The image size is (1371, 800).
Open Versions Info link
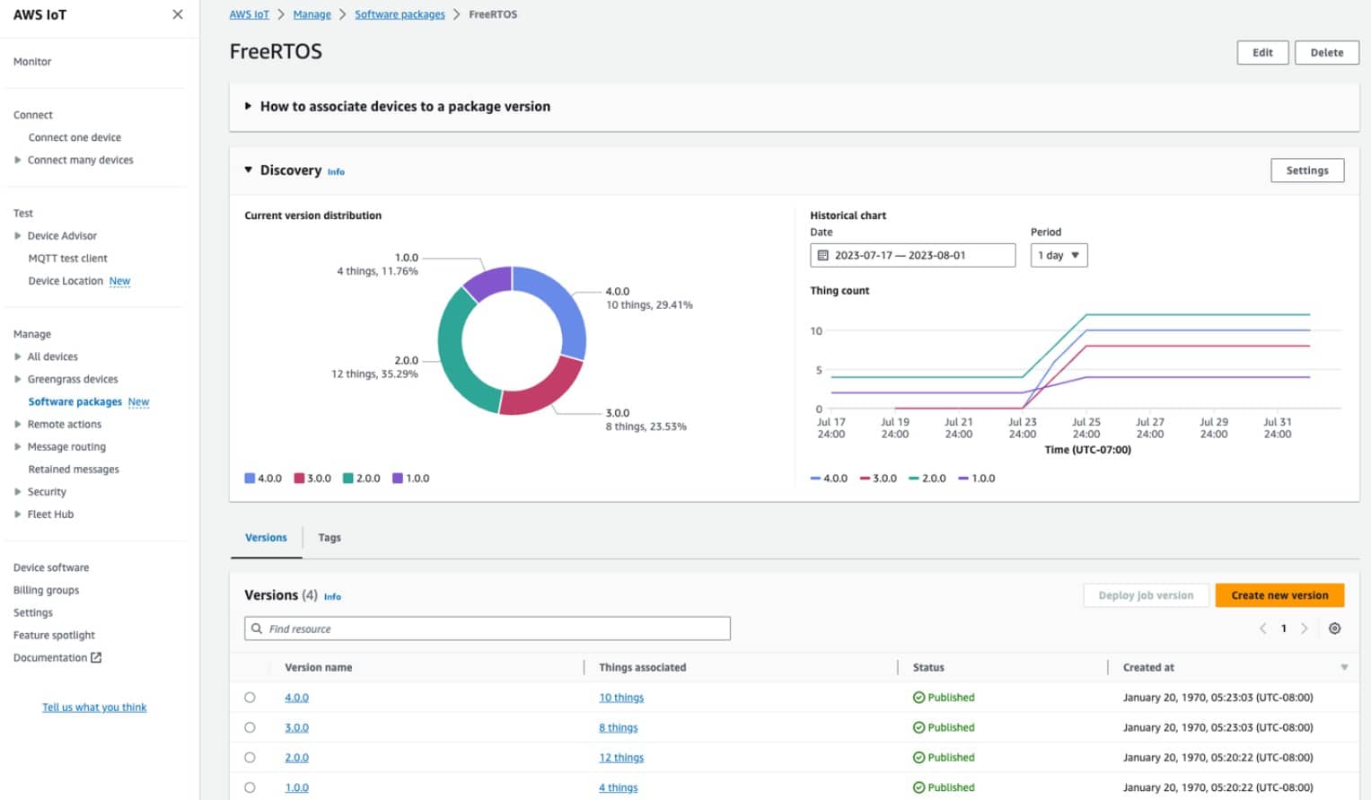[x=332, y=596]
